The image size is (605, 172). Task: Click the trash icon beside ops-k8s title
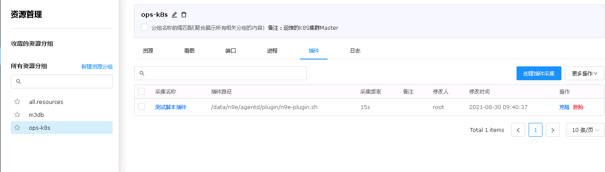pyautogui.click(x=184, y=15)
